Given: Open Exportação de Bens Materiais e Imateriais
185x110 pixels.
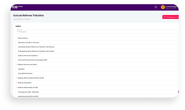Looking at the screenshot, I should click(96, 51).
